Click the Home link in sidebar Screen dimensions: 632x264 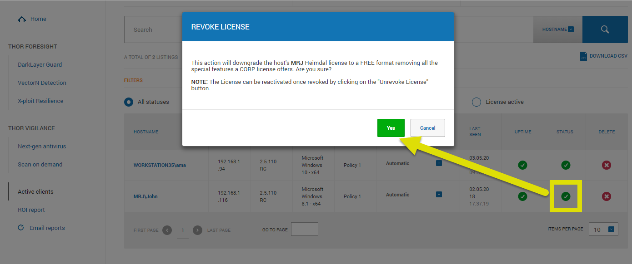[38, 19]
